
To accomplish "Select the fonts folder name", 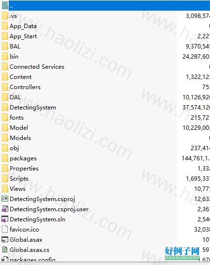I will pos(16,117).
